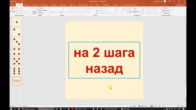Click the user account avatar icon

point(165,1)
